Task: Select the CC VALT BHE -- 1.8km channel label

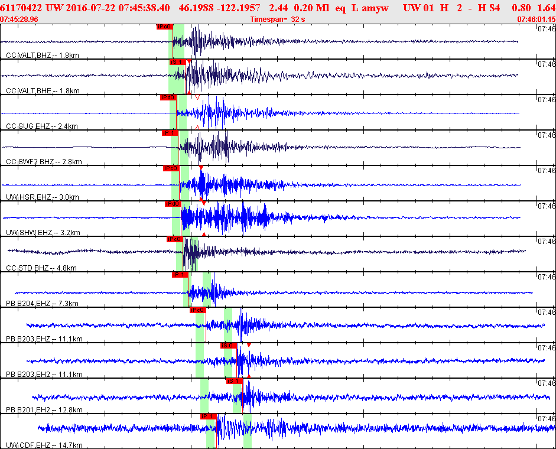Action: [43, 91]
